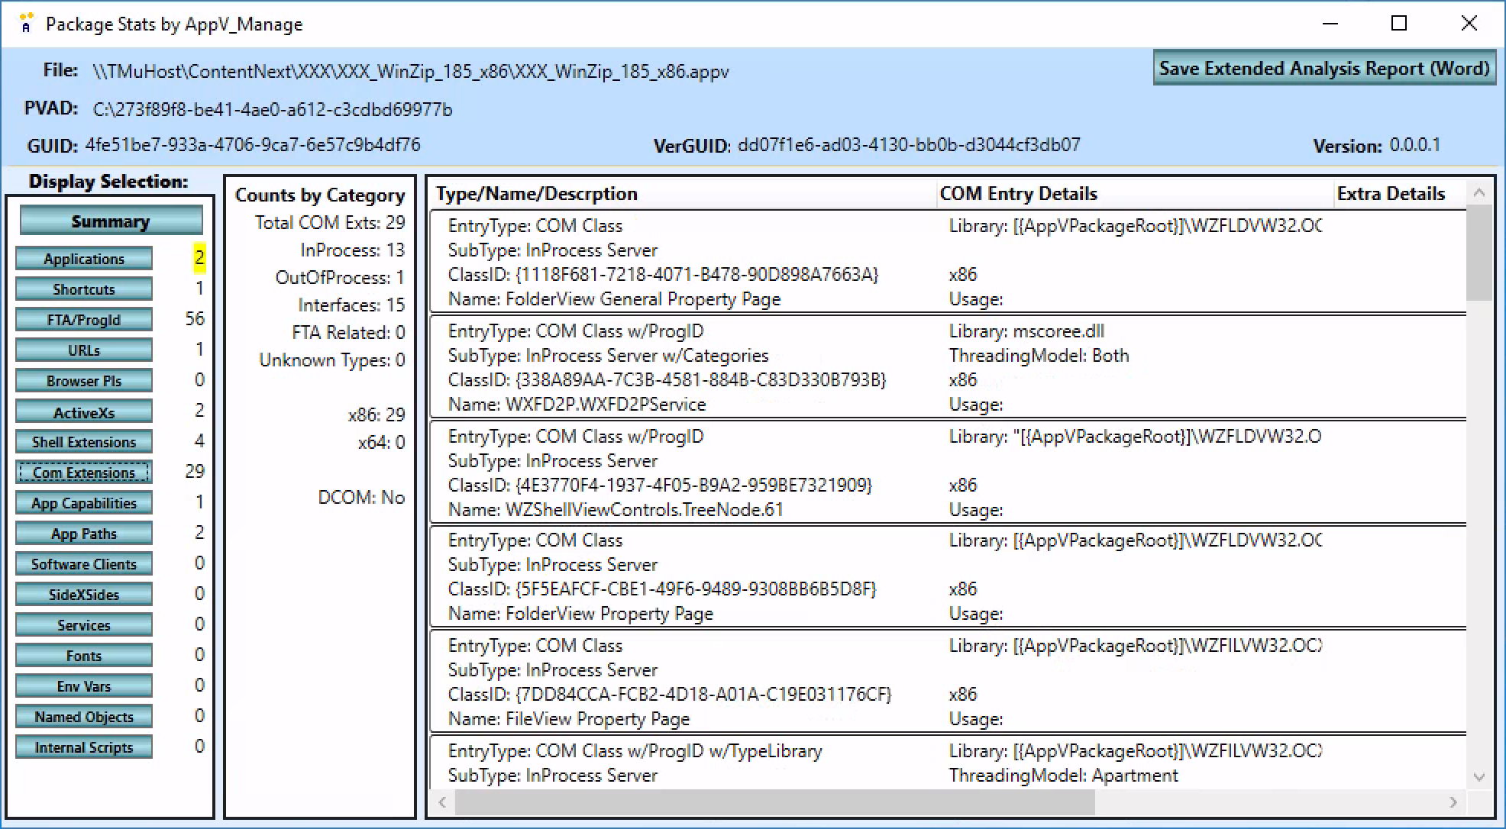The width and height of the screenshot is (1506, 829).
Task: Save Extended Analysis Report to Word
Action: tap(1323, 68)
